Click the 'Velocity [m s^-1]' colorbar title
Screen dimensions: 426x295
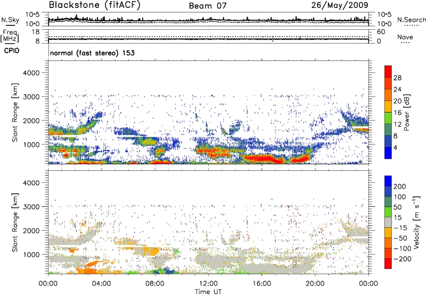pos(416,222)
